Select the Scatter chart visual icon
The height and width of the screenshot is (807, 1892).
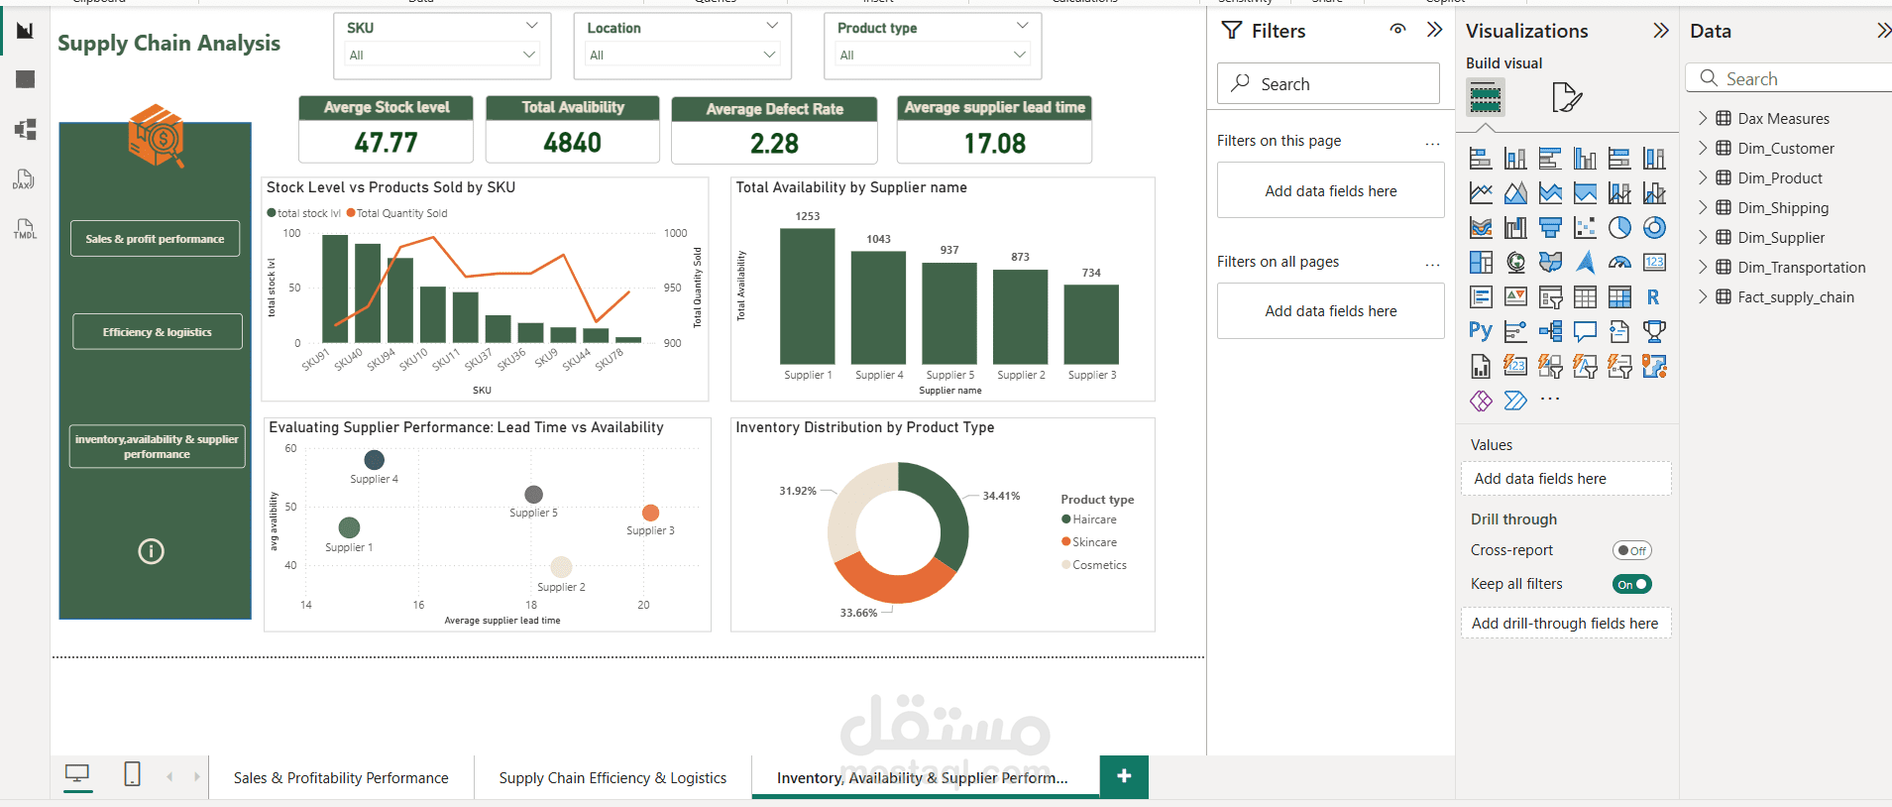(1585, 228)
